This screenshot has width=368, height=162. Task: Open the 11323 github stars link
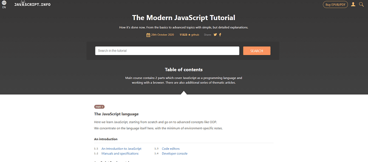coord(189,35)
